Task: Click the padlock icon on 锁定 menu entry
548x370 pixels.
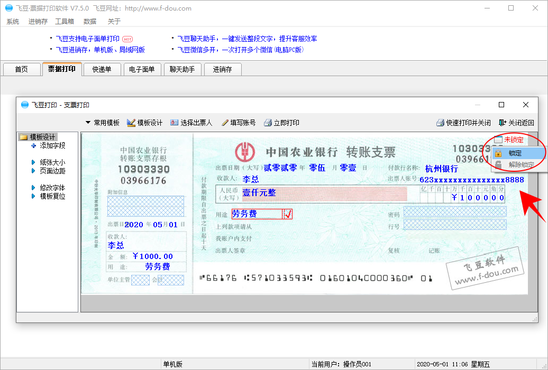Action: 498,153
